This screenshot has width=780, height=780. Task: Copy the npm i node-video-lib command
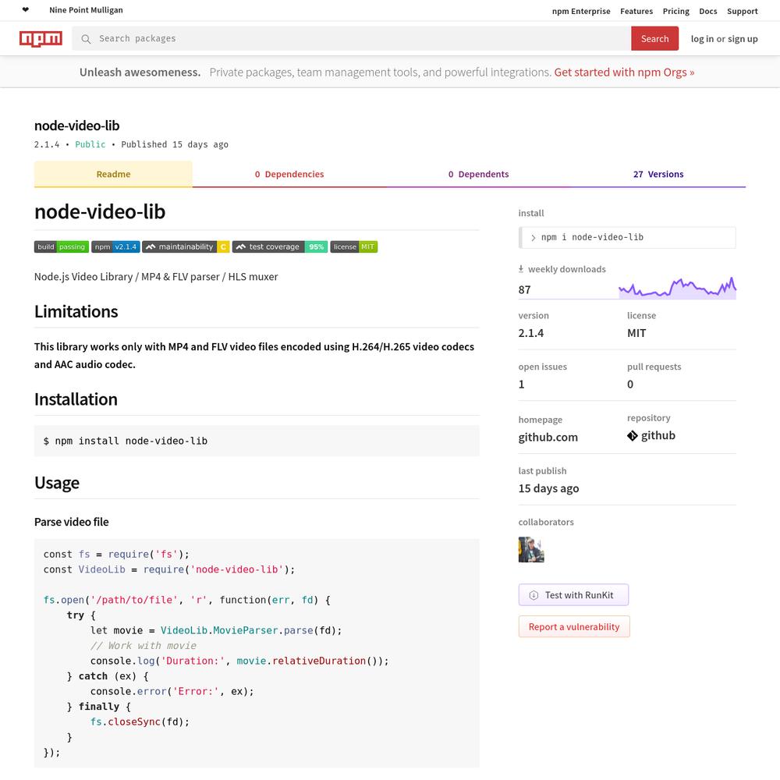(x=627, y=238)
